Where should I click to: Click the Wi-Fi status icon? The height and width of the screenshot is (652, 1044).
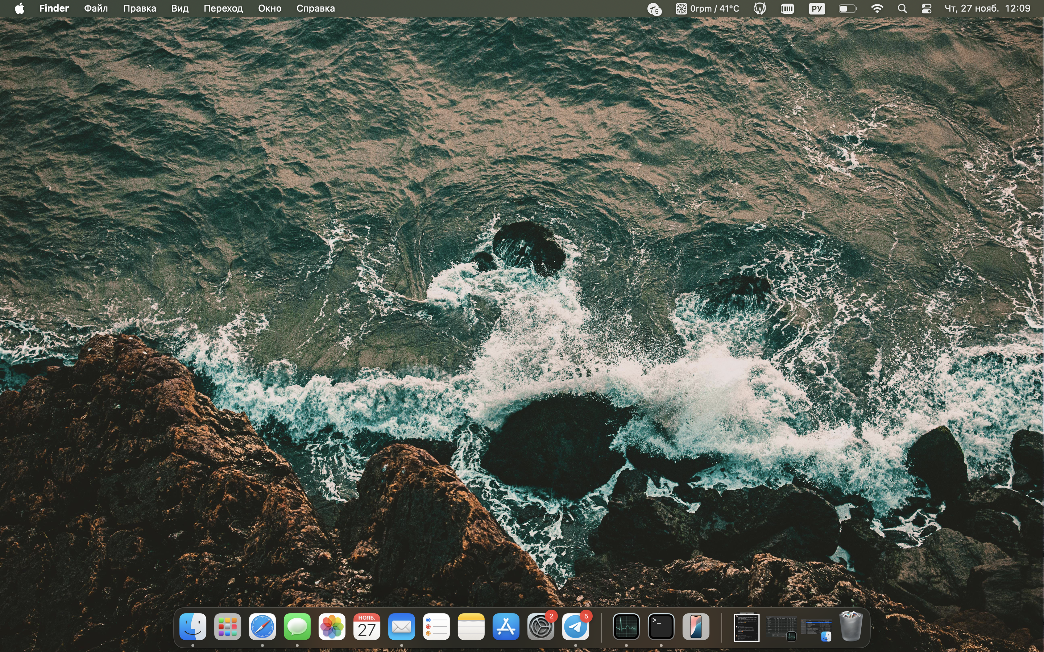[x=877, y=9]
